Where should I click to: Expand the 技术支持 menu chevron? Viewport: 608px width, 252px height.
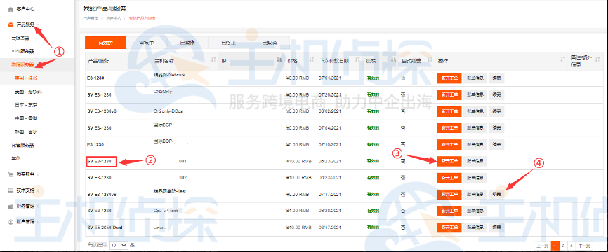pos(38,190)
